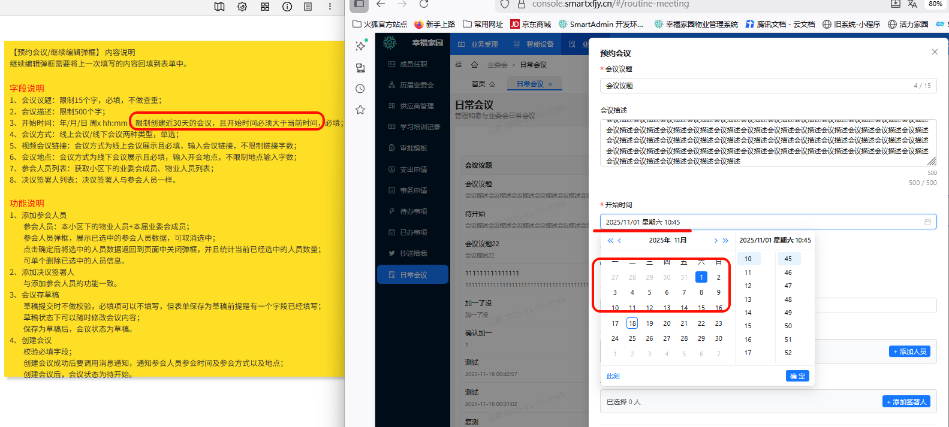Screen dimensions: 949x427
Task: Select today's date 18 in the calendar
Action: pyautogui.click(x=632, y=323)
